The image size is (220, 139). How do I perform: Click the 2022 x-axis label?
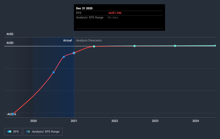pos(115,121)
